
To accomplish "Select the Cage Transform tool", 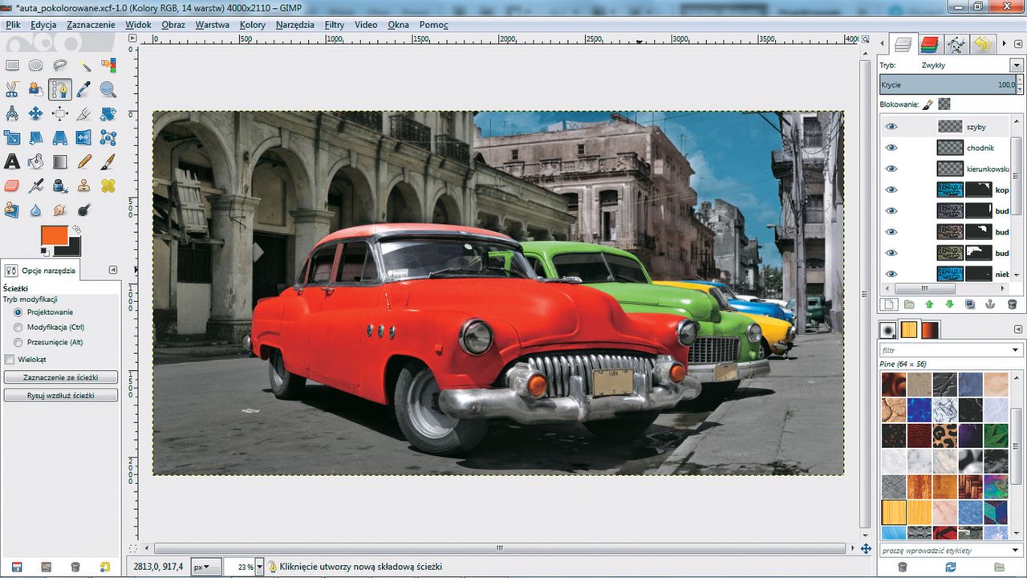I will (x=108, y=137).
